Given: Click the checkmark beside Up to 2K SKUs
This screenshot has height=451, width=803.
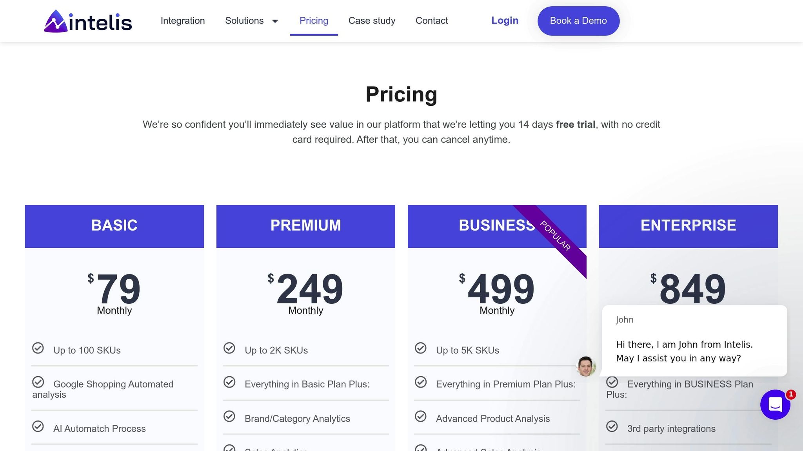Looking at the screenshot, I should (229, 348).
